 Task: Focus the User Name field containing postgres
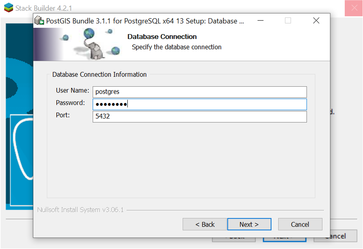tap(200, 92)
